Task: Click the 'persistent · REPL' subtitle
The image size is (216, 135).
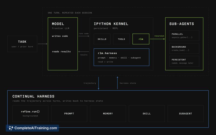Action: click(106, 28)
